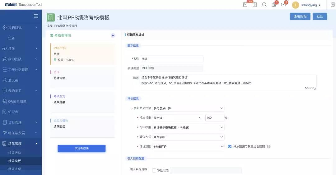Open the 模块权重 固定值 dropdown
This screenshot has width=336, height=175.
tap(177, 118)
